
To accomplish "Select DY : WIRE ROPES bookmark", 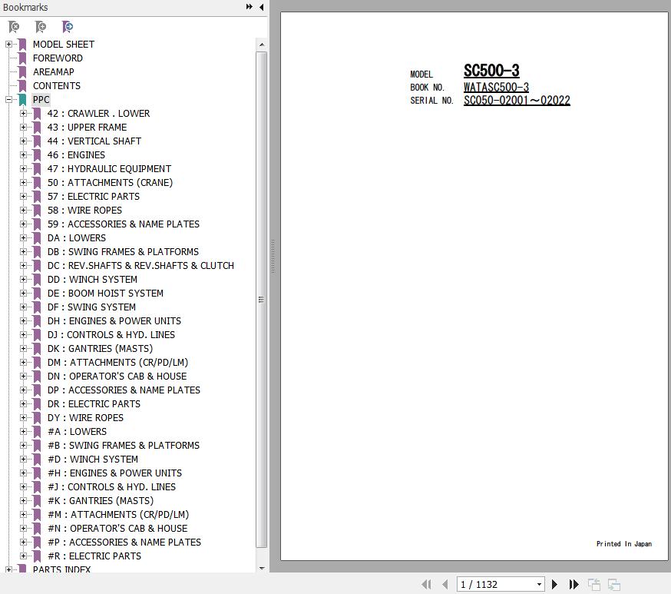I will [x=85, y=417].
